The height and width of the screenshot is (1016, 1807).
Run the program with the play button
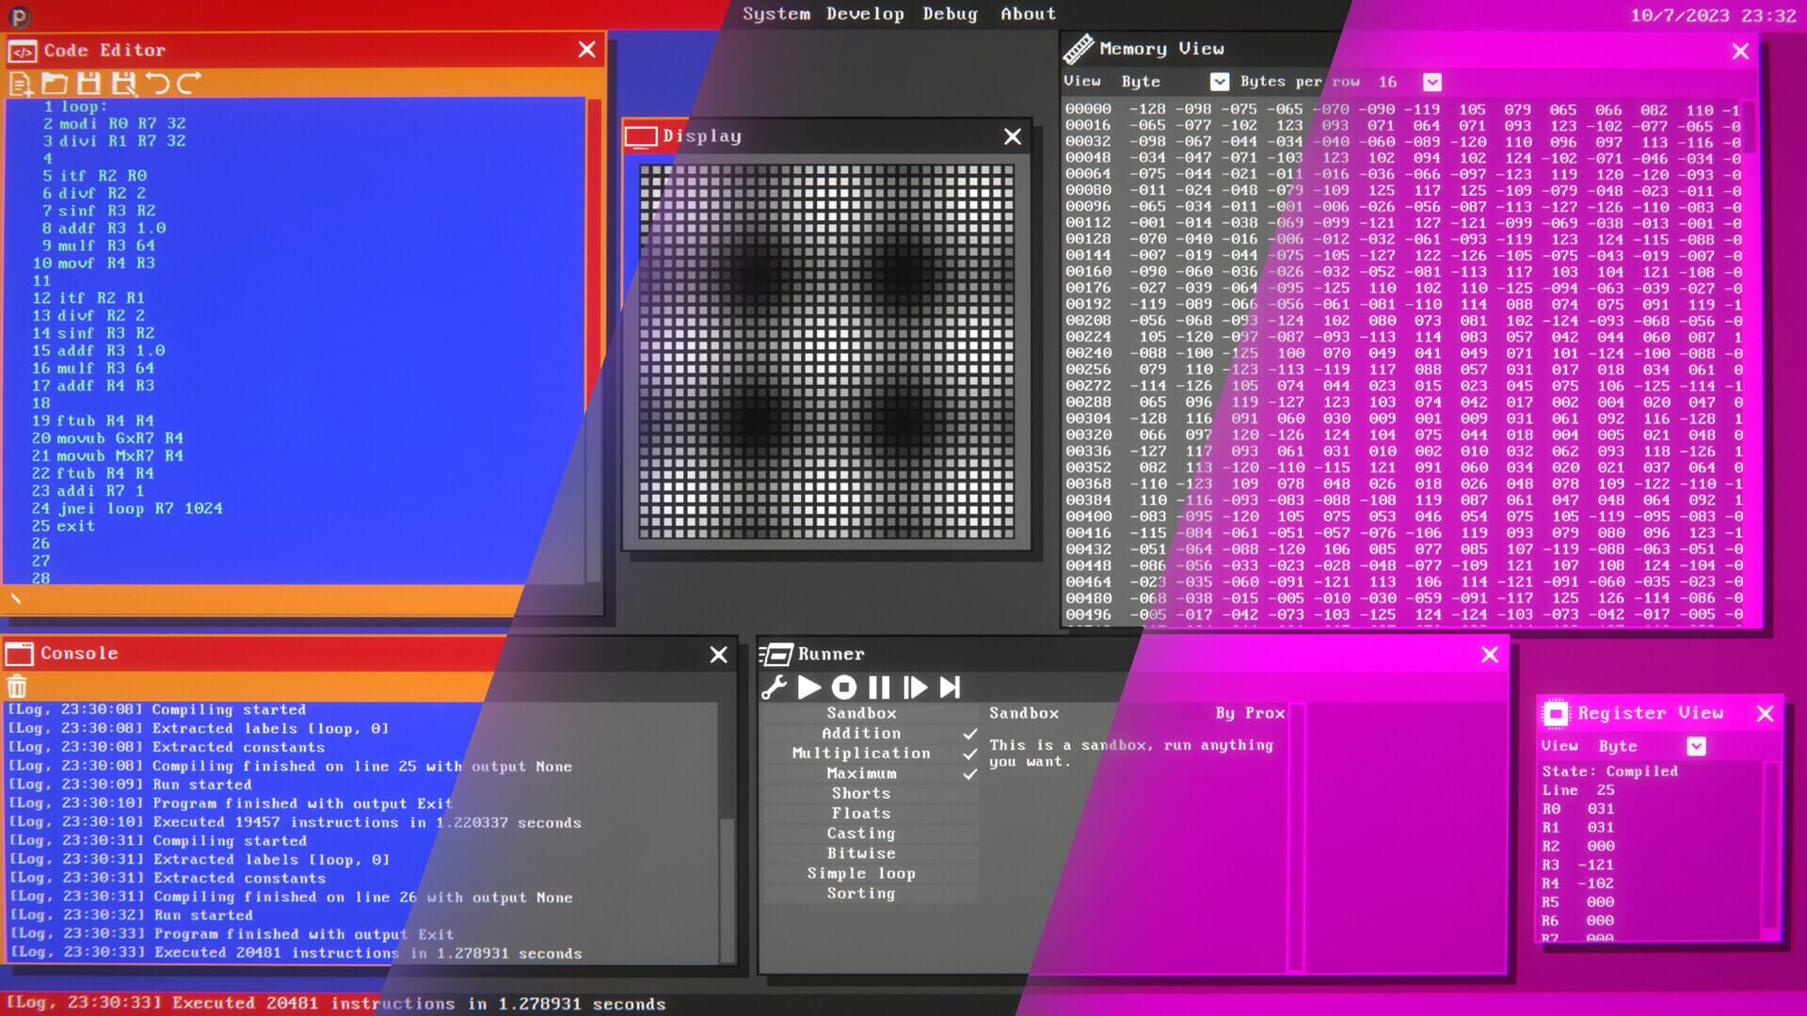809,687
